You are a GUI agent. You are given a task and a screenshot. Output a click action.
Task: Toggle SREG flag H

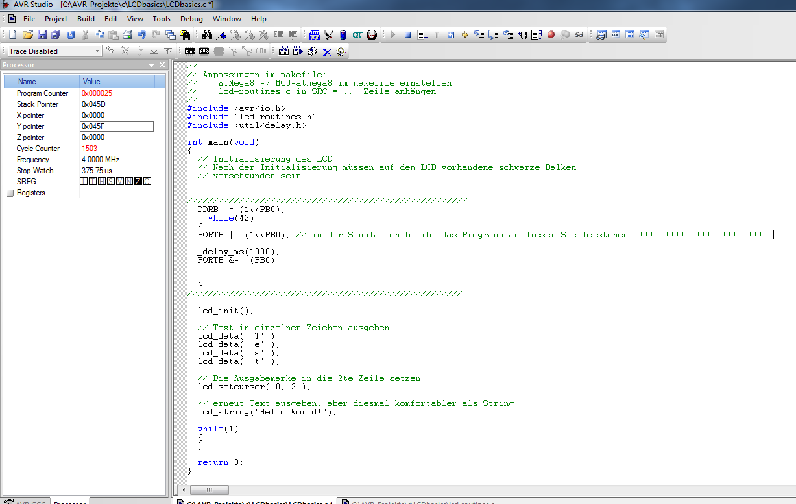(x=102, y=181)
